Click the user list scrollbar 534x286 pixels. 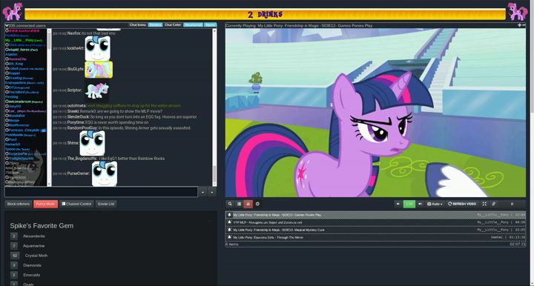click(x=49, y=107)
